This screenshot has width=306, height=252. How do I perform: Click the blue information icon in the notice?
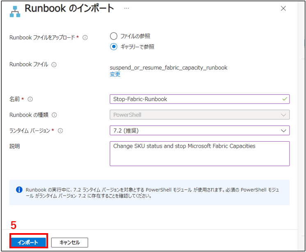19,190
